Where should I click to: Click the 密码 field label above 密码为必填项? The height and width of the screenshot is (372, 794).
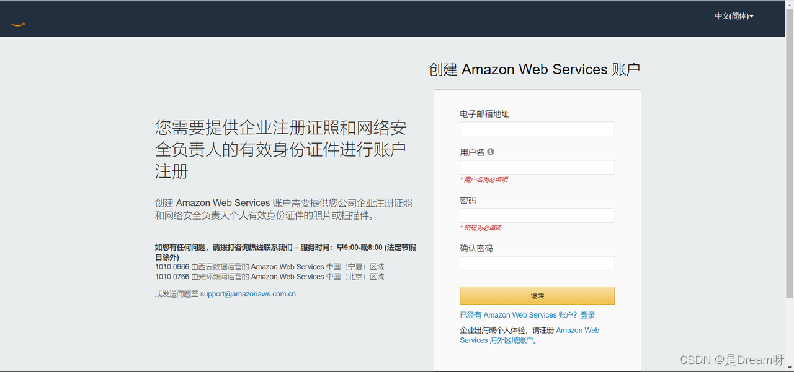(468, 201)
